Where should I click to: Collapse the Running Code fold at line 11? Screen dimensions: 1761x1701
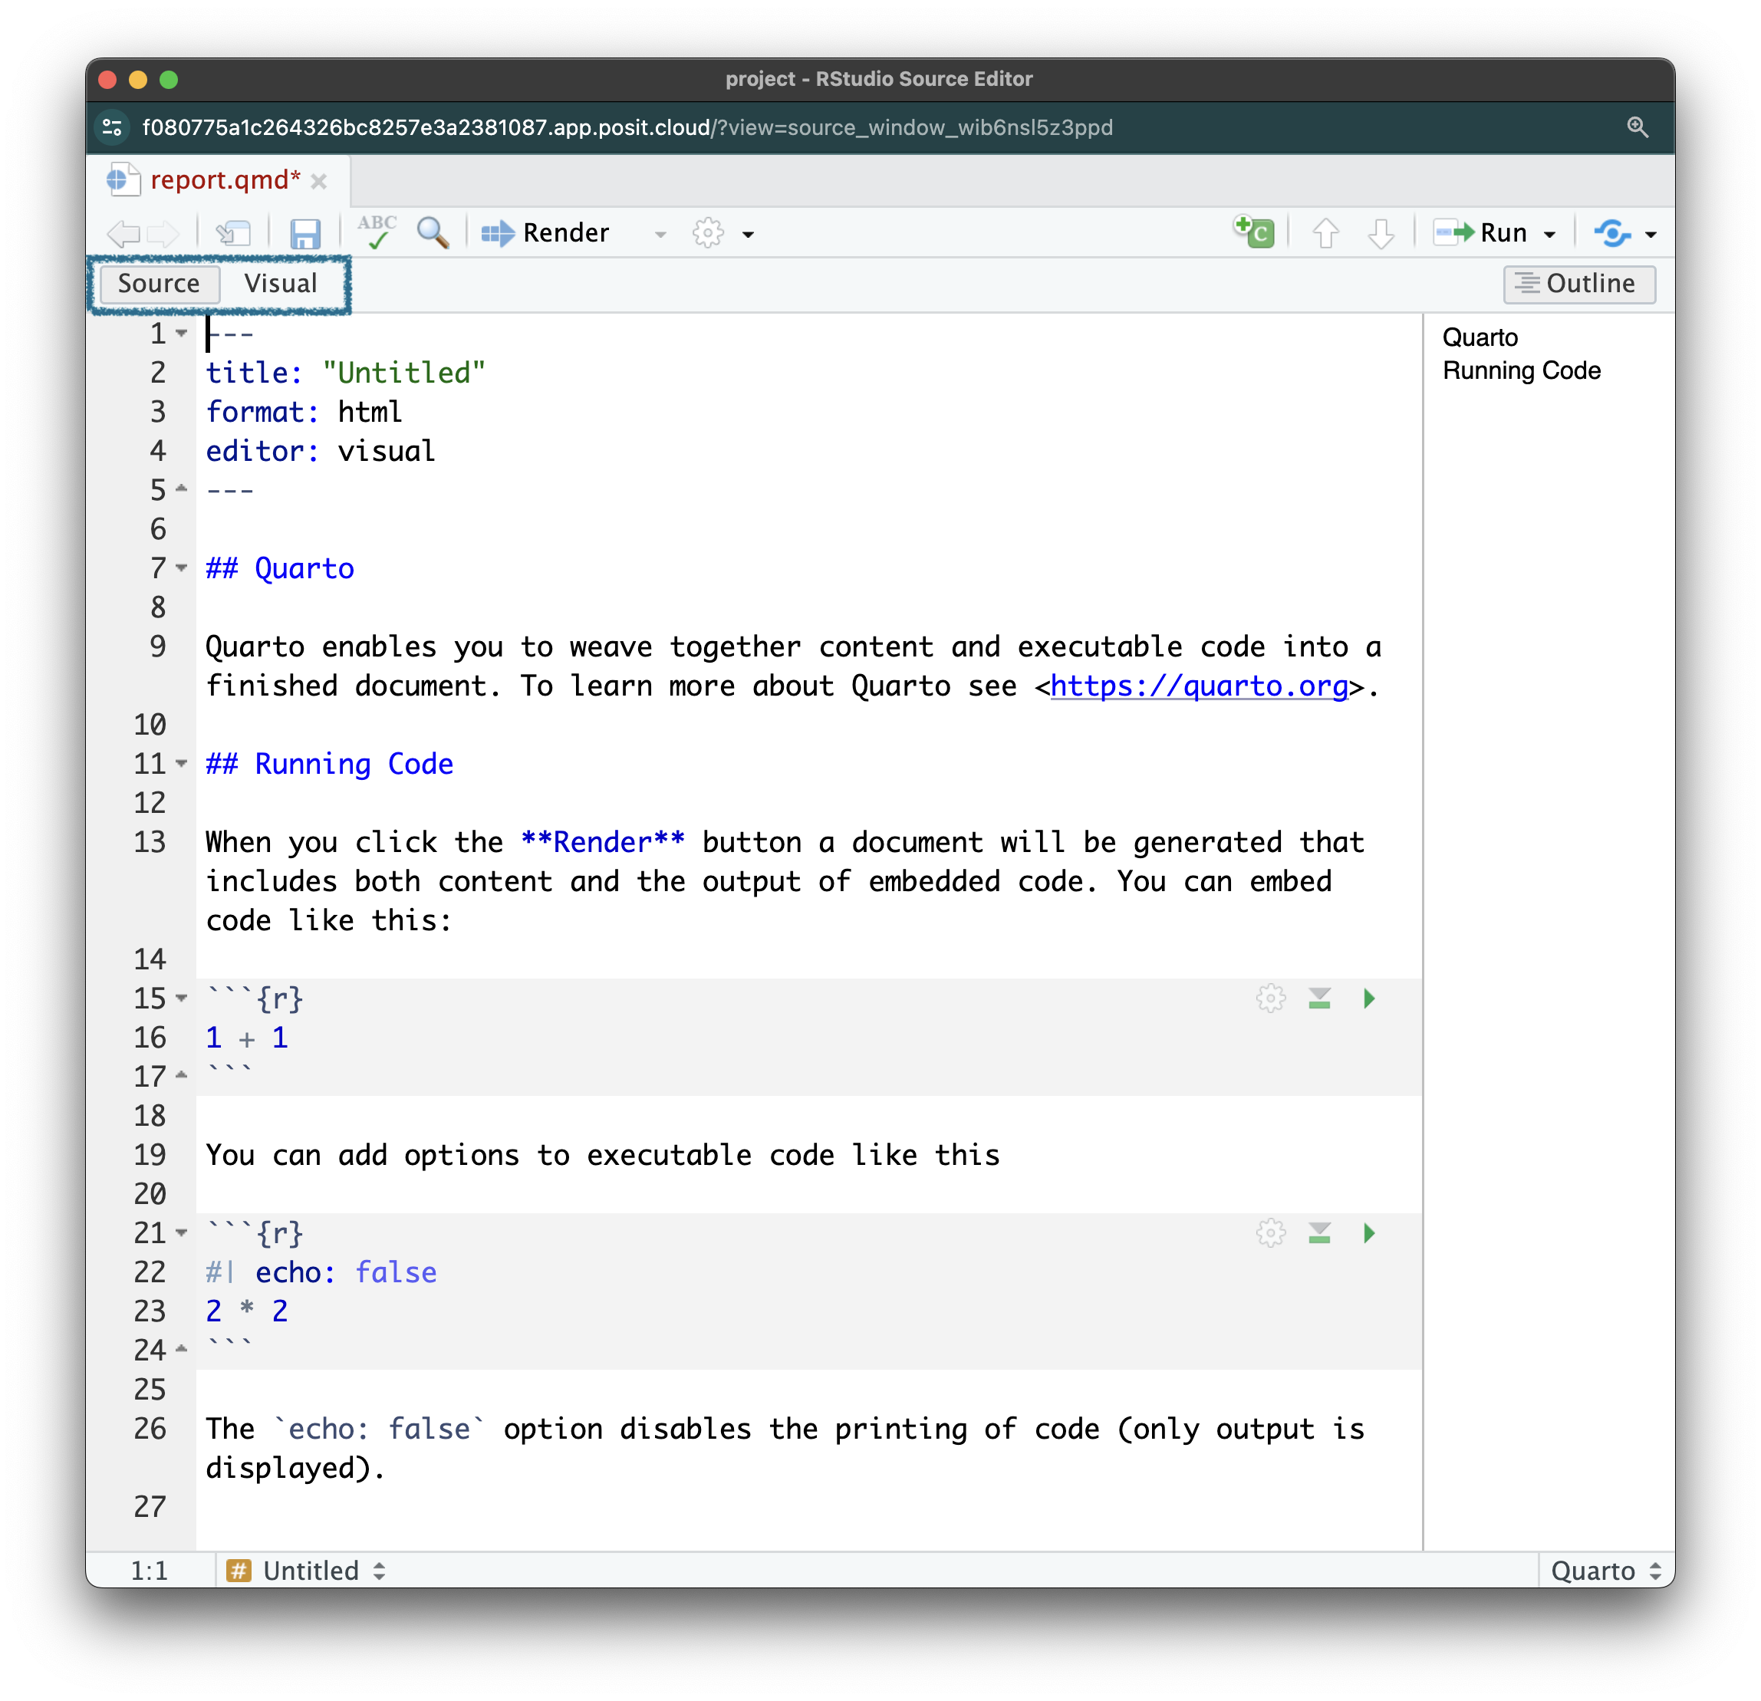[x=182, y=764]
